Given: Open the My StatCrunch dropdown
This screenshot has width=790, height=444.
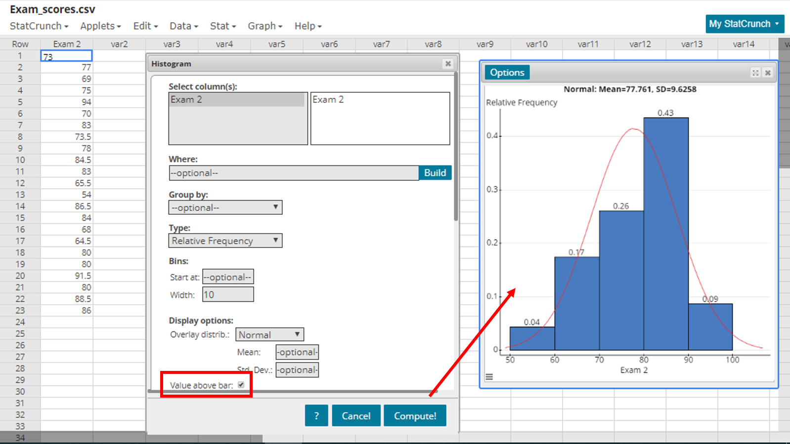Looking at the screenshot, I should [x=745, y=24].
